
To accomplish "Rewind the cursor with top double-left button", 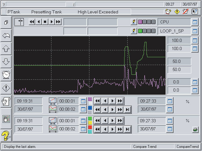I will coord(32,22).
